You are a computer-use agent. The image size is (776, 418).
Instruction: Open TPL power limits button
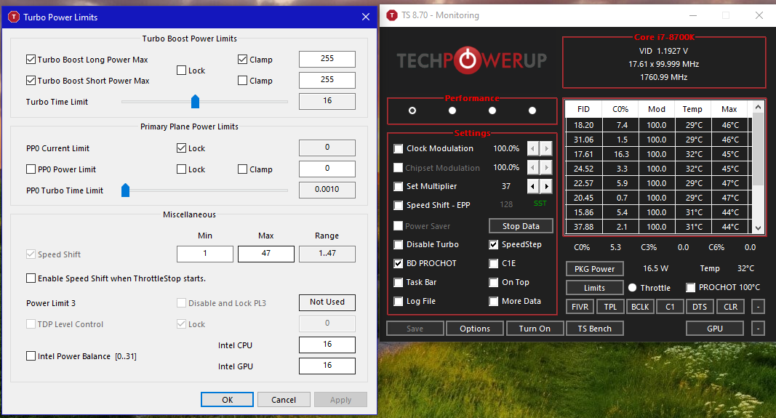click(610, 308)
